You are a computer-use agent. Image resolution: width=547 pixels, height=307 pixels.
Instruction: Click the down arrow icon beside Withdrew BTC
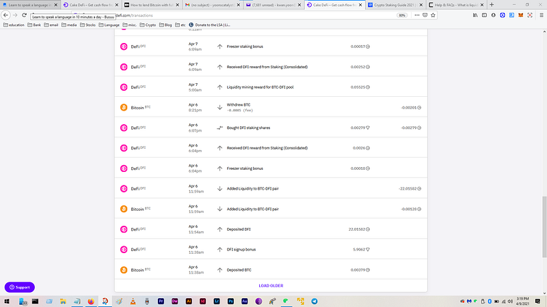pos(219,108)
